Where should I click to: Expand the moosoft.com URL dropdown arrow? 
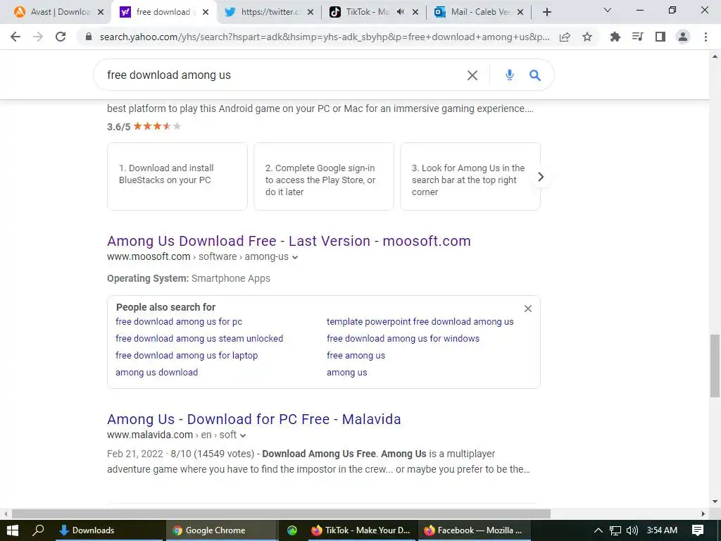click(295, 257)
